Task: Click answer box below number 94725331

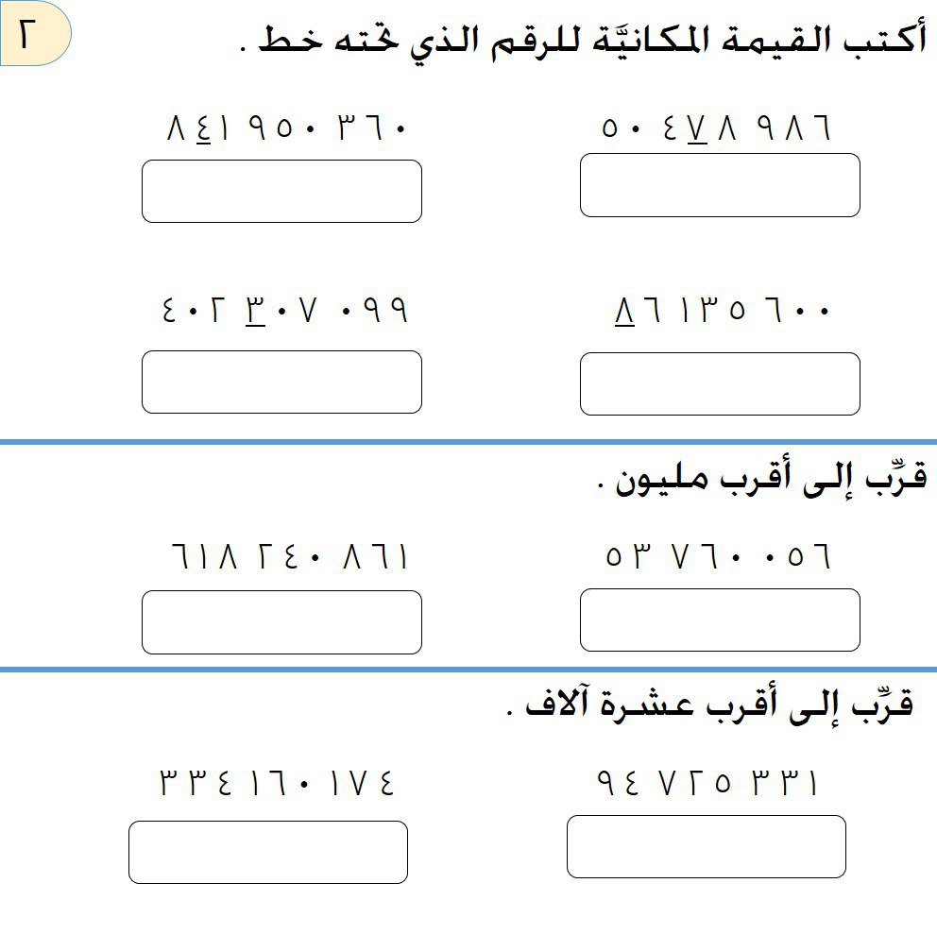Action: coord(707,846)
